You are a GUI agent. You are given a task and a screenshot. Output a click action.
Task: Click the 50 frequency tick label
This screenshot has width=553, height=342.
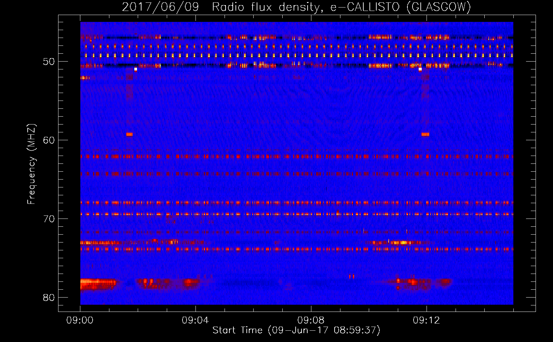49,62
